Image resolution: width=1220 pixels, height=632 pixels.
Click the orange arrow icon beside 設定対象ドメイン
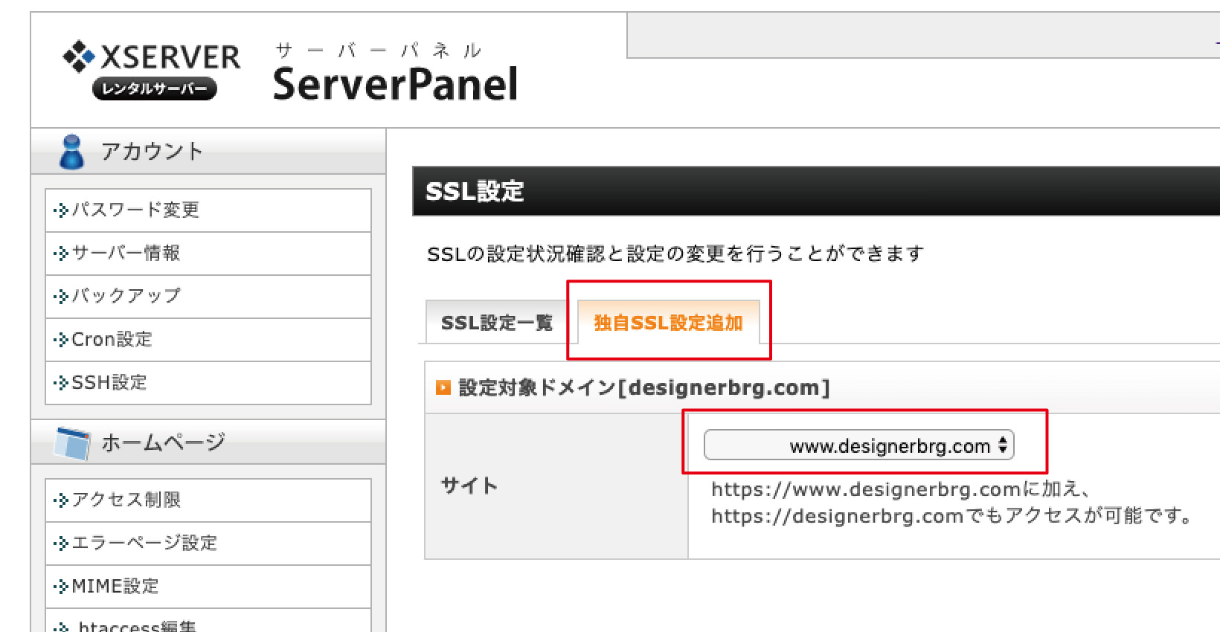click(x=443, y=387)
